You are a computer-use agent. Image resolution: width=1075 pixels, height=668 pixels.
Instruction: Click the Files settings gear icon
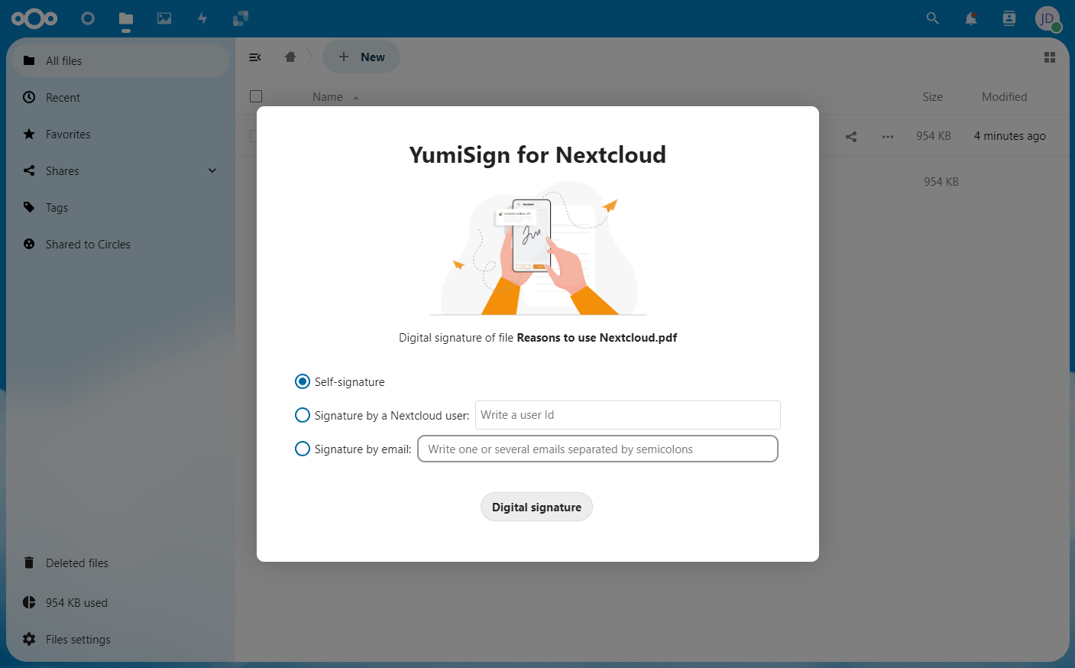(29, 639)
